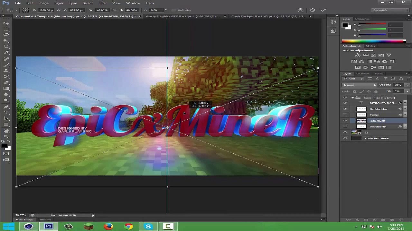Show the hidden DesktopMin layer
Screen dimensions: 412x231
pos(345,127)
